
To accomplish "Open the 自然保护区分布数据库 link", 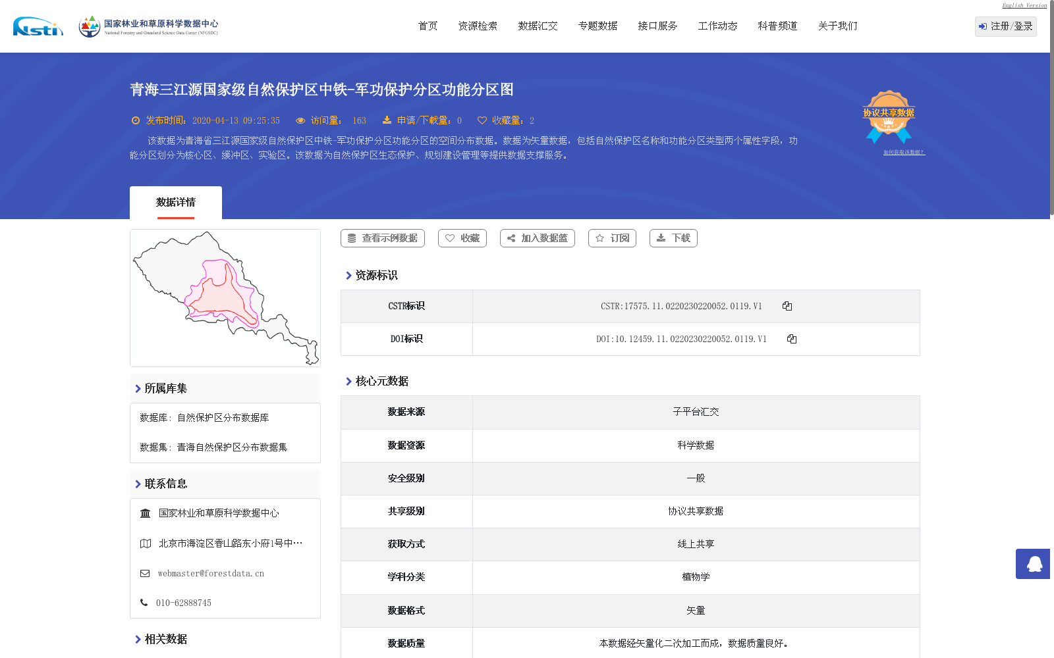I will (223, 418).
